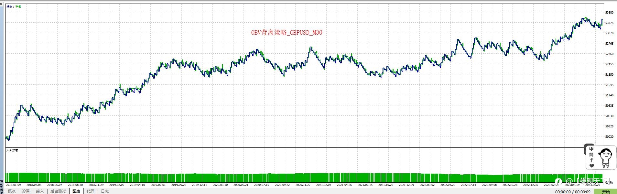
Task: Open the 设置 tab
Action: [x=26, y=191]
